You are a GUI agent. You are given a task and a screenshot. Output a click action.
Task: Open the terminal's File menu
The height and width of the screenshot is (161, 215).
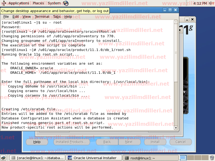click(x=6, y=17)
